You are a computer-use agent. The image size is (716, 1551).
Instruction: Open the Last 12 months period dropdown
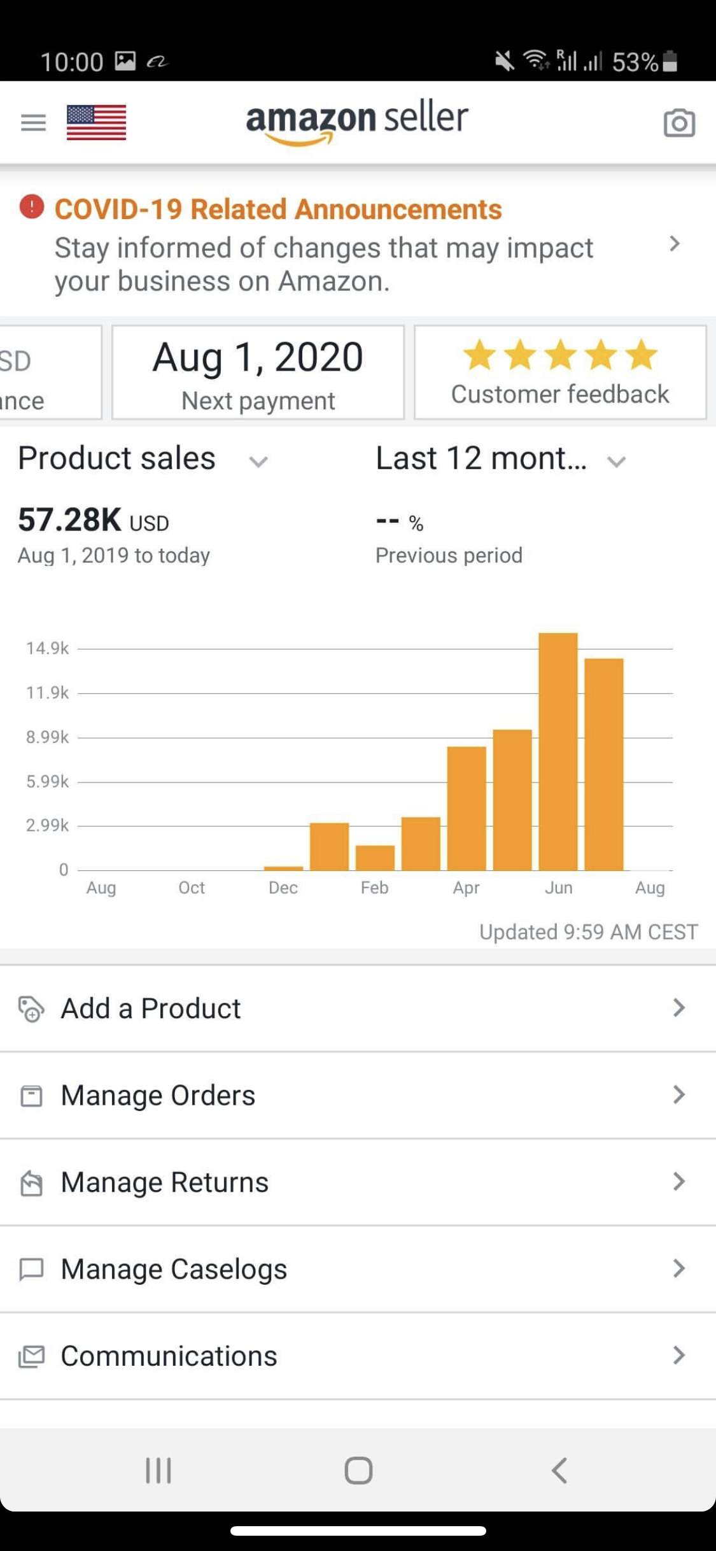(616, 461)
